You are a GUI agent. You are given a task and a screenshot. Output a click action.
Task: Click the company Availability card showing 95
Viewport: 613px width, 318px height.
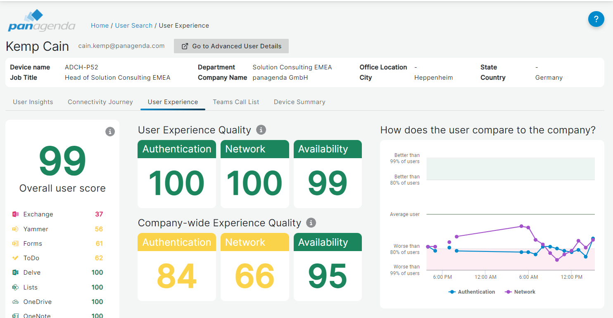[328, 267]
